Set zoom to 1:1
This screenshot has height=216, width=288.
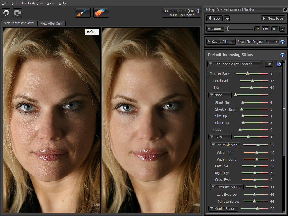(274, 29)
